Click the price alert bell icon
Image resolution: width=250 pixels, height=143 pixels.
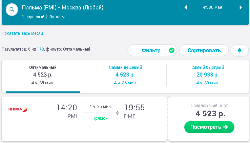(x=239, y=50)
